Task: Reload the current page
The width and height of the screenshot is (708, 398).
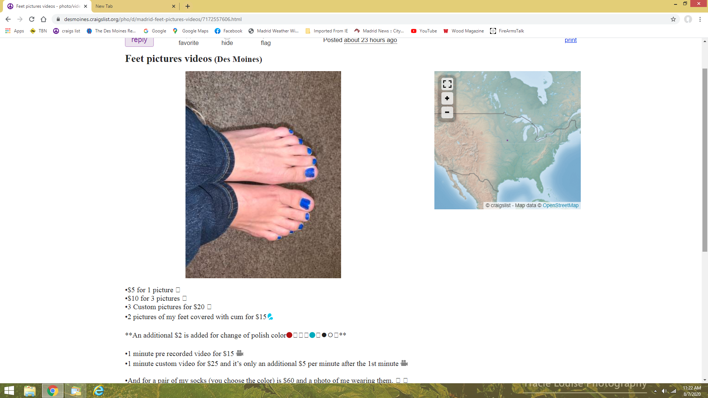Action: click(x=32, y=19)
